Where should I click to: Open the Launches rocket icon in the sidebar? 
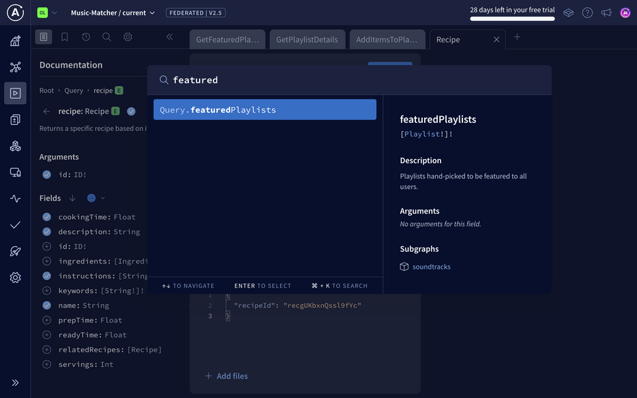[15, 251]
